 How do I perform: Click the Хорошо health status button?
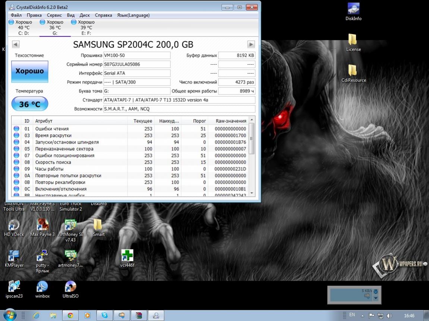29,71
